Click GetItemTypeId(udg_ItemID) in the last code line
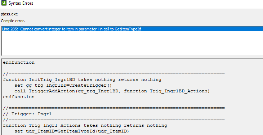 (x=93, y=131)
